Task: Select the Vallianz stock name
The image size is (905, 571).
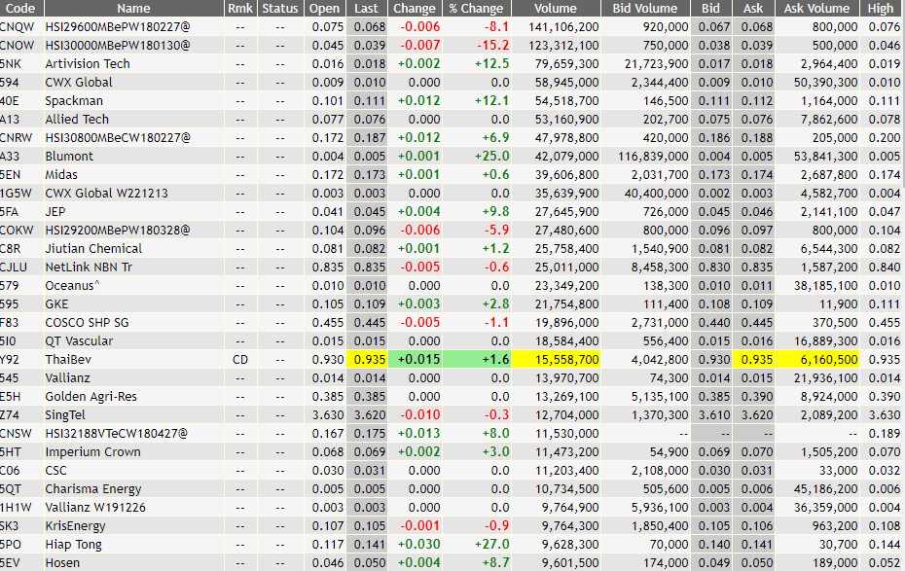Action: 67,377
